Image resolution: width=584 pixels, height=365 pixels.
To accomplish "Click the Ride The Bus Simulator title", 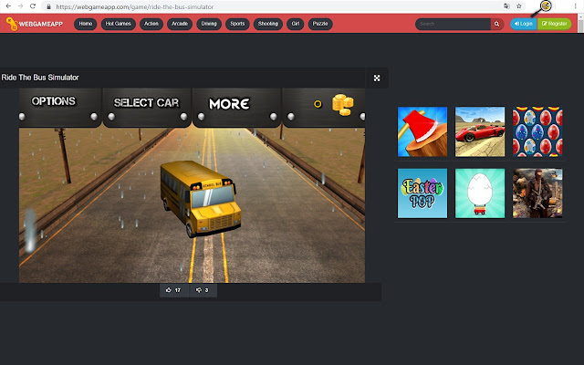I will coord(40,78).
